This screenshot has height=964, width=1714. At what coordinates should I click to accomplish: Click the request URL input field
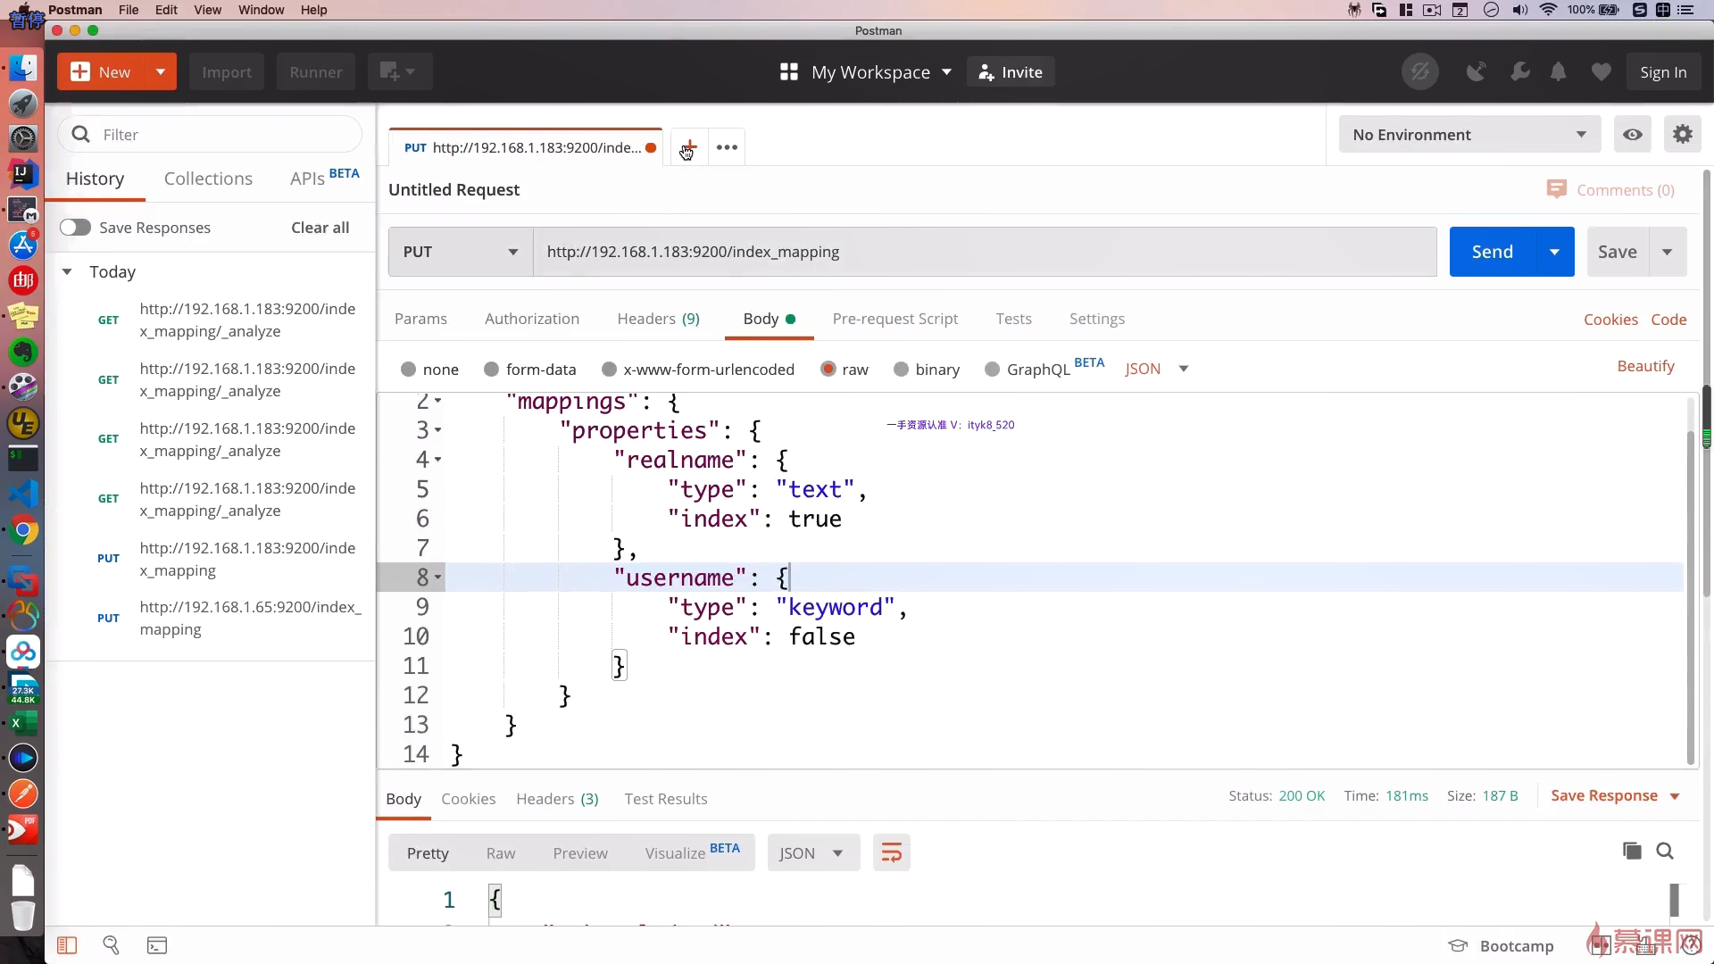click(x=982, y=252)
